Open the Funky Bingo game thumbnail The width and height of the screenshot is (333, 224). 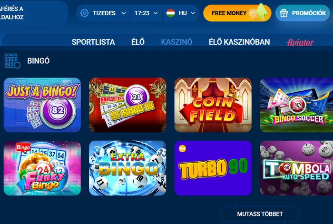42,168
